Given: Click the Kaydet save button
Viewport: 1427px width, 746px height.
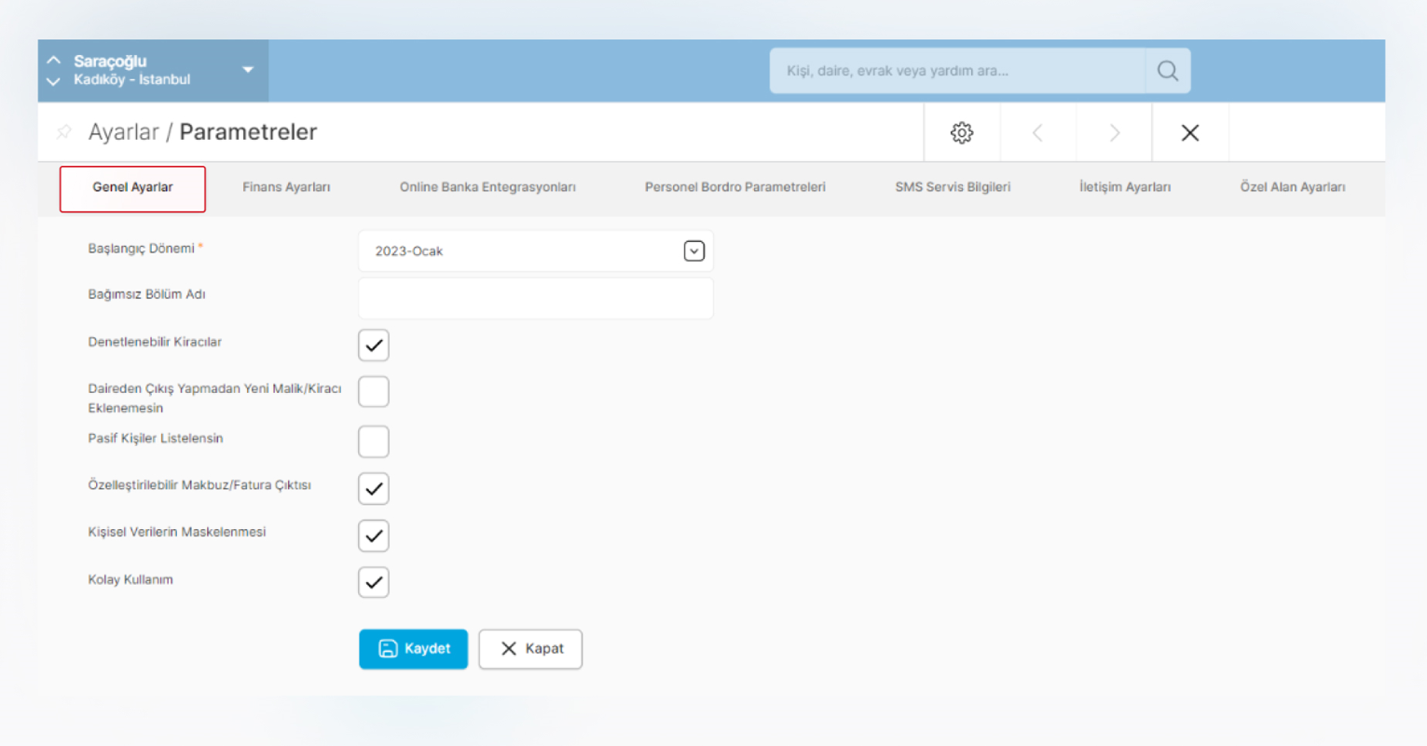Looking at the screenshot, I should 413,649.
